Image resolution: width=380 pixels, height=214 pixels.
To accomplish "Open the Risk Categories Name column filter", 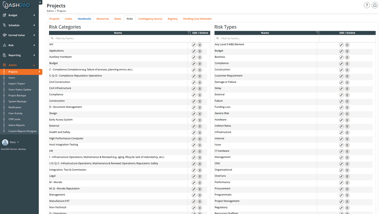I will point(188,33).
